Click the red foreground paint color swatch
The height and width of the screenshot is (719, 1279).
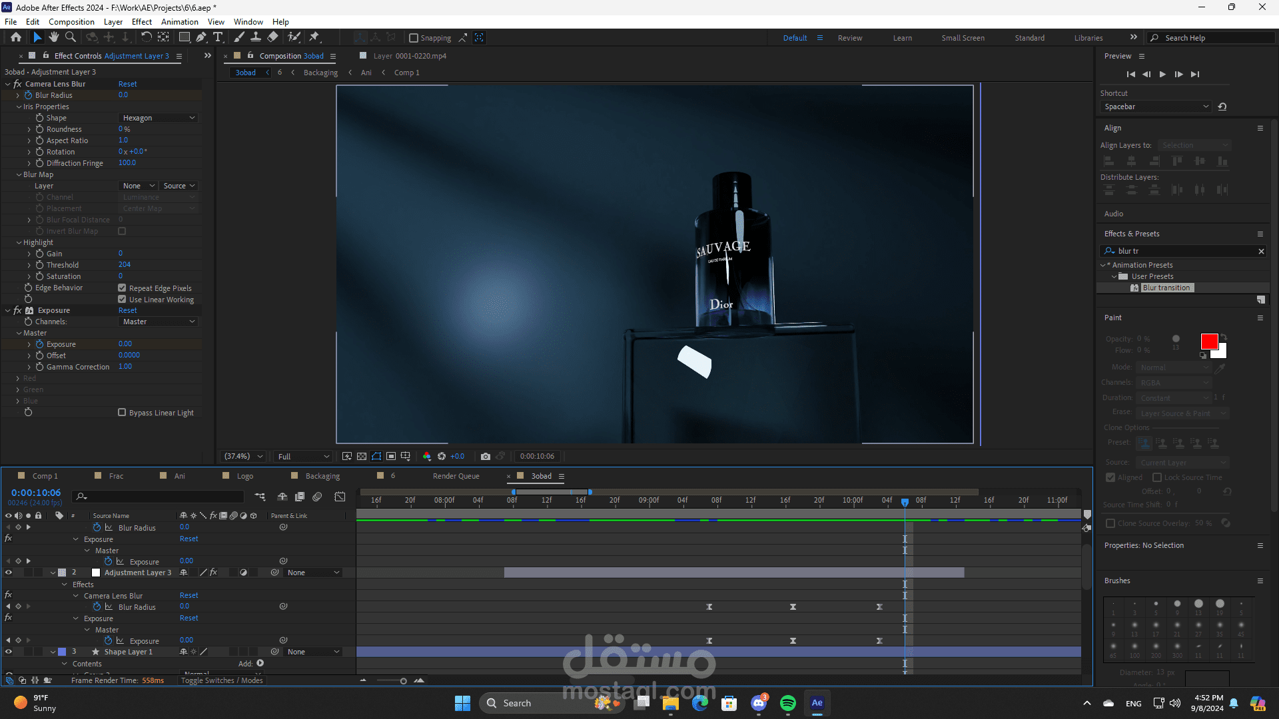point(1209,342)
